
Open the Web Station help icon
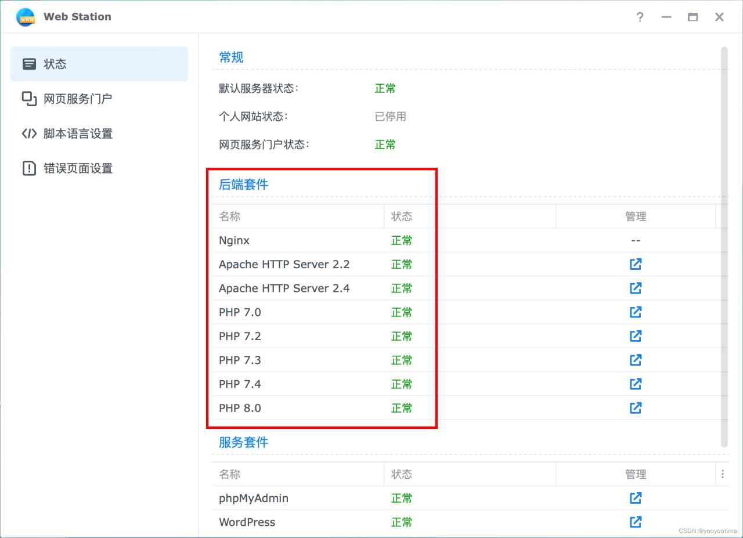pyautogui.click(x=639, y=17)
